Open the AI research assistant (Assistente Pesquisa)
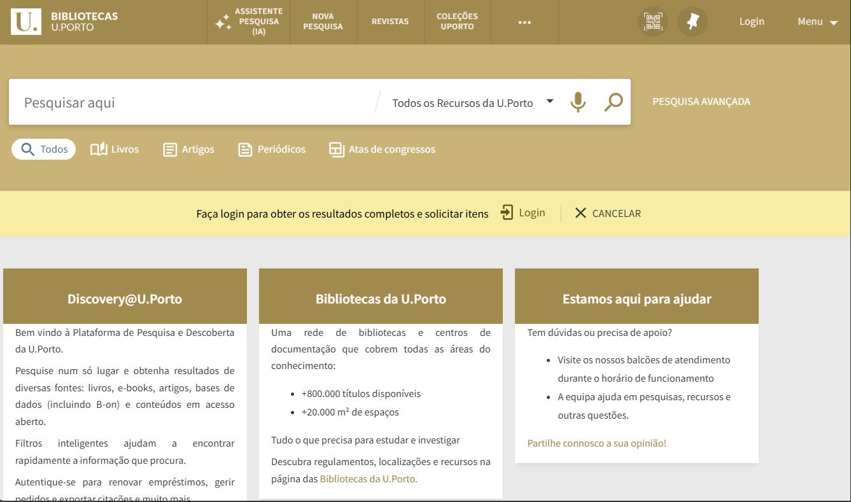The height and width of the screenshot is (502, 851). coord(248,21)
